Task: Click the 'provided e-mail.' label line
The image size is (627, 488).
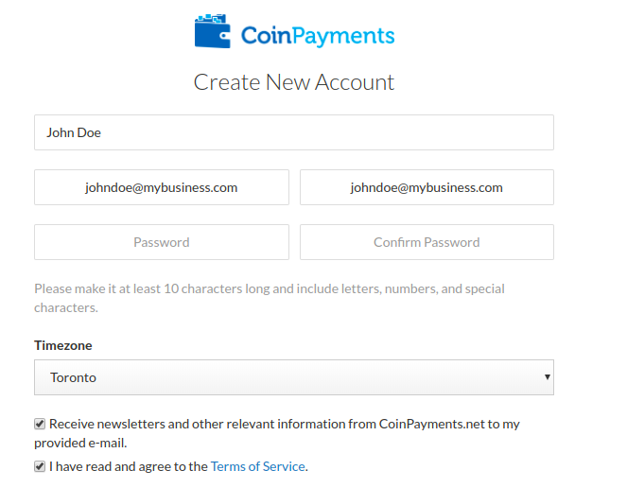Action: point(80,443)
